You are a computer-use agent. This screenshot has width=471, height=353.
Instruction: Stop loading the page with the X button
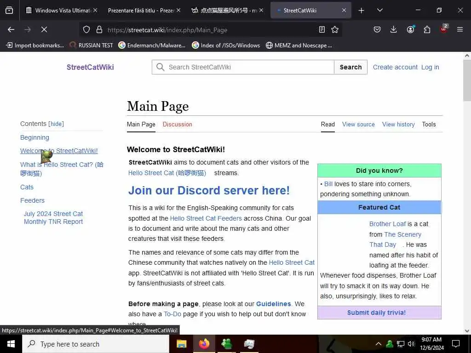[44, 29]
